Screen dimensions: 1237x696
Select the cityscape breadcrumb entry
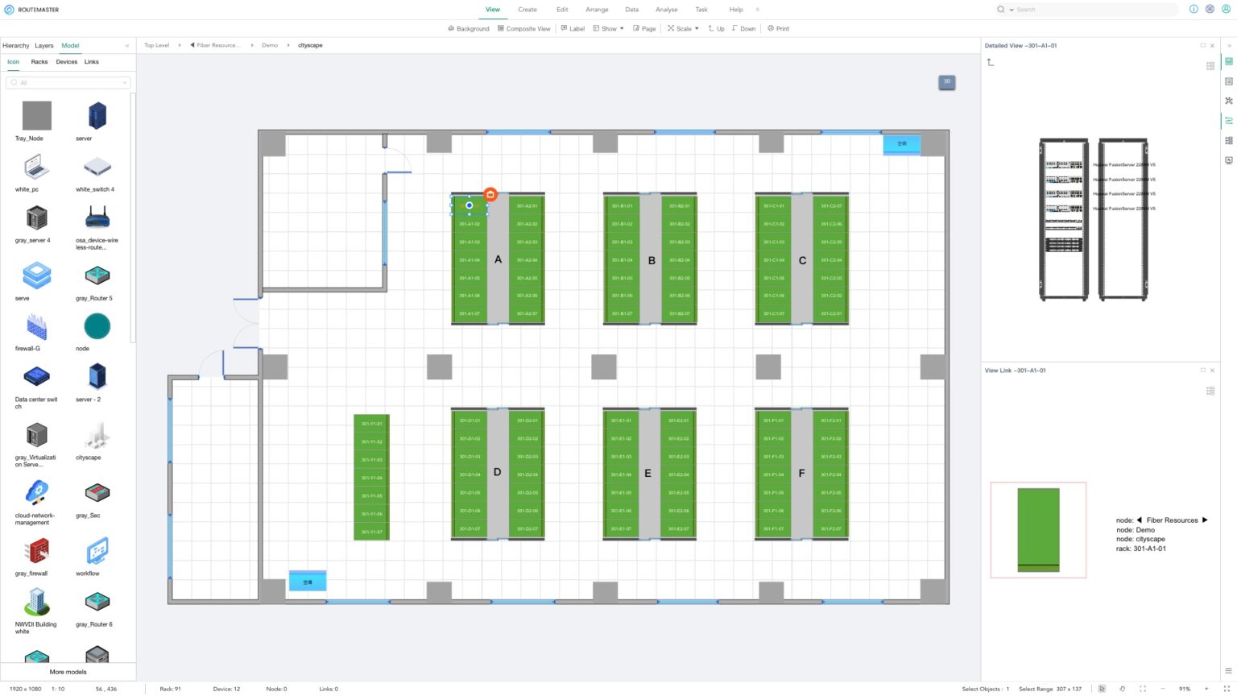[x=311, y=45]
